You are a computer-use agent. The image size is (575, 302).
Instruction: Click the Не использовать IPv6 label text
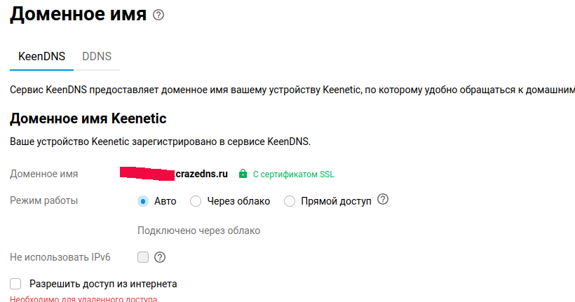tap(60, 257)
